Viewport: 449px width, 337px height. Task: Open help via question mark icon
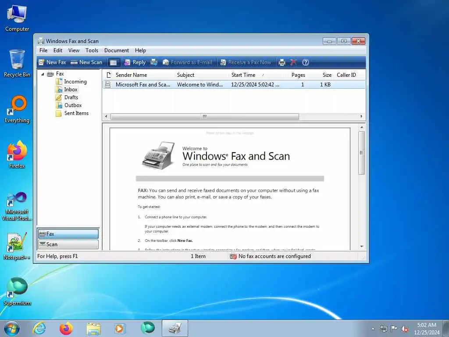306,62
